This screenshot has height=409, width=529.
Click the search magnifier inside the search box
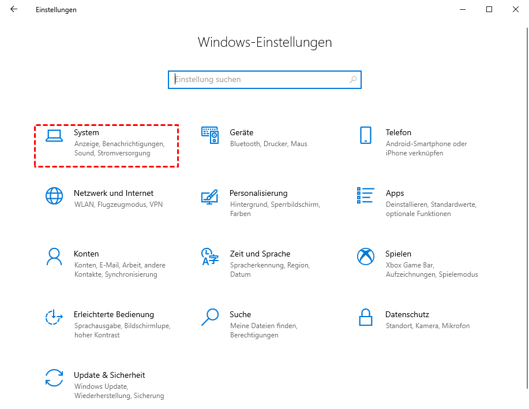353,80
